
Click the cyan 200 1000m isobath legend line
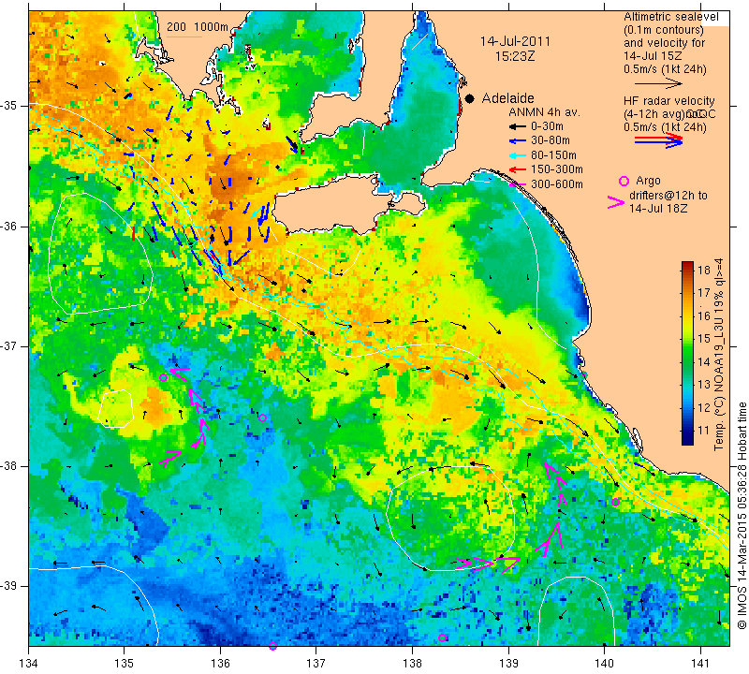point(184,37)
